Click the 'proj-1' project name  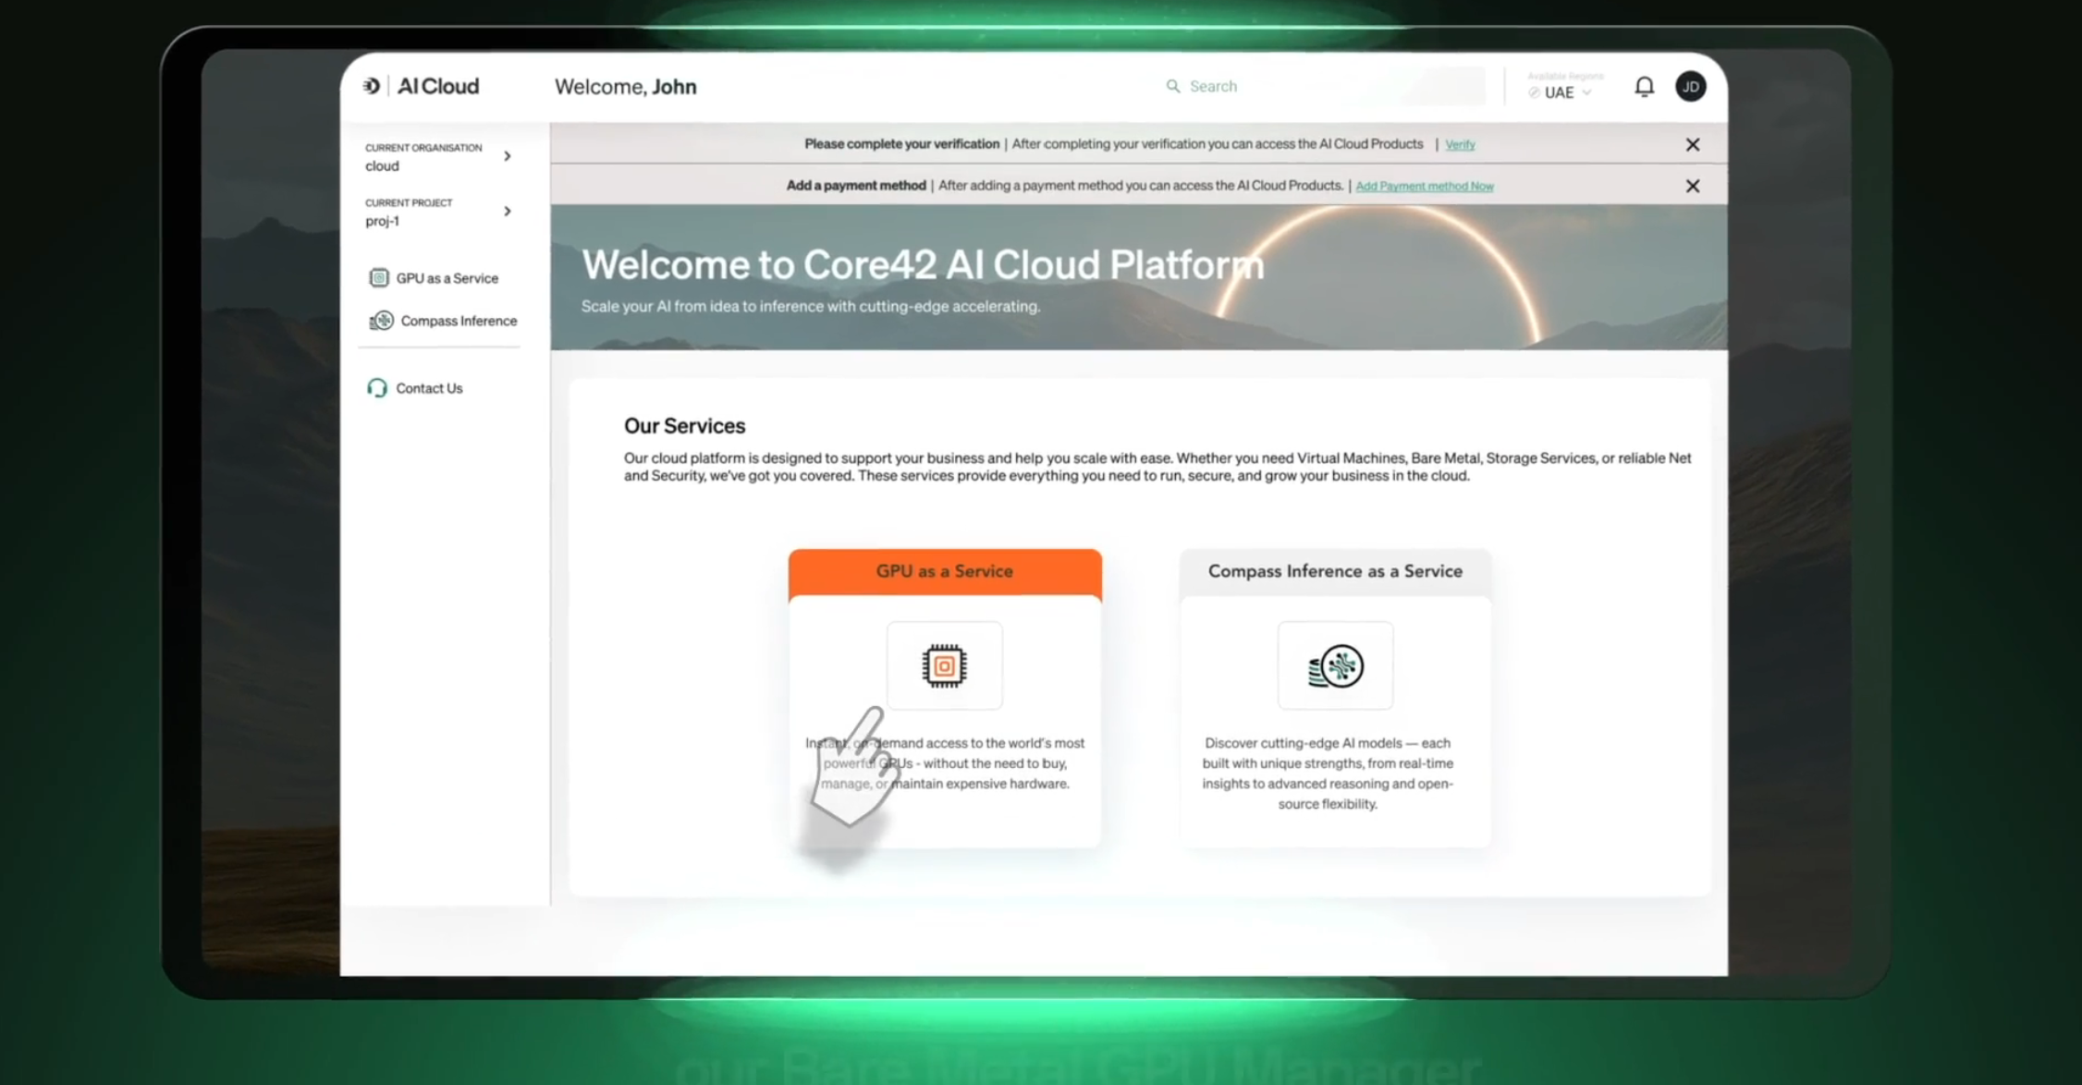click(x=382, y=221)
